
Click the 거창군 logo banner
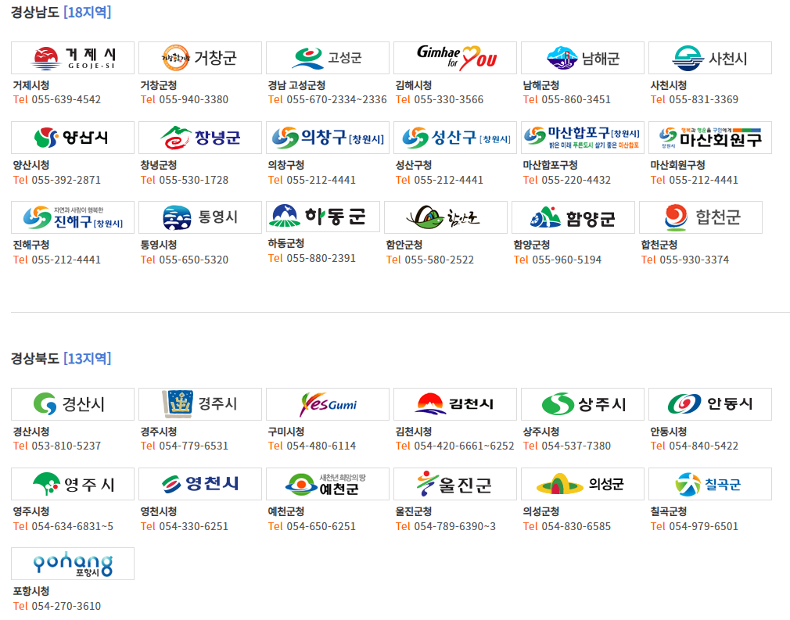(200, 58)
